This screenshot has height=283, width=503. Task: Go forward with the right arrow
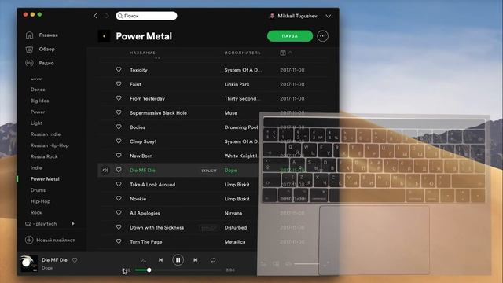[107, 16]
